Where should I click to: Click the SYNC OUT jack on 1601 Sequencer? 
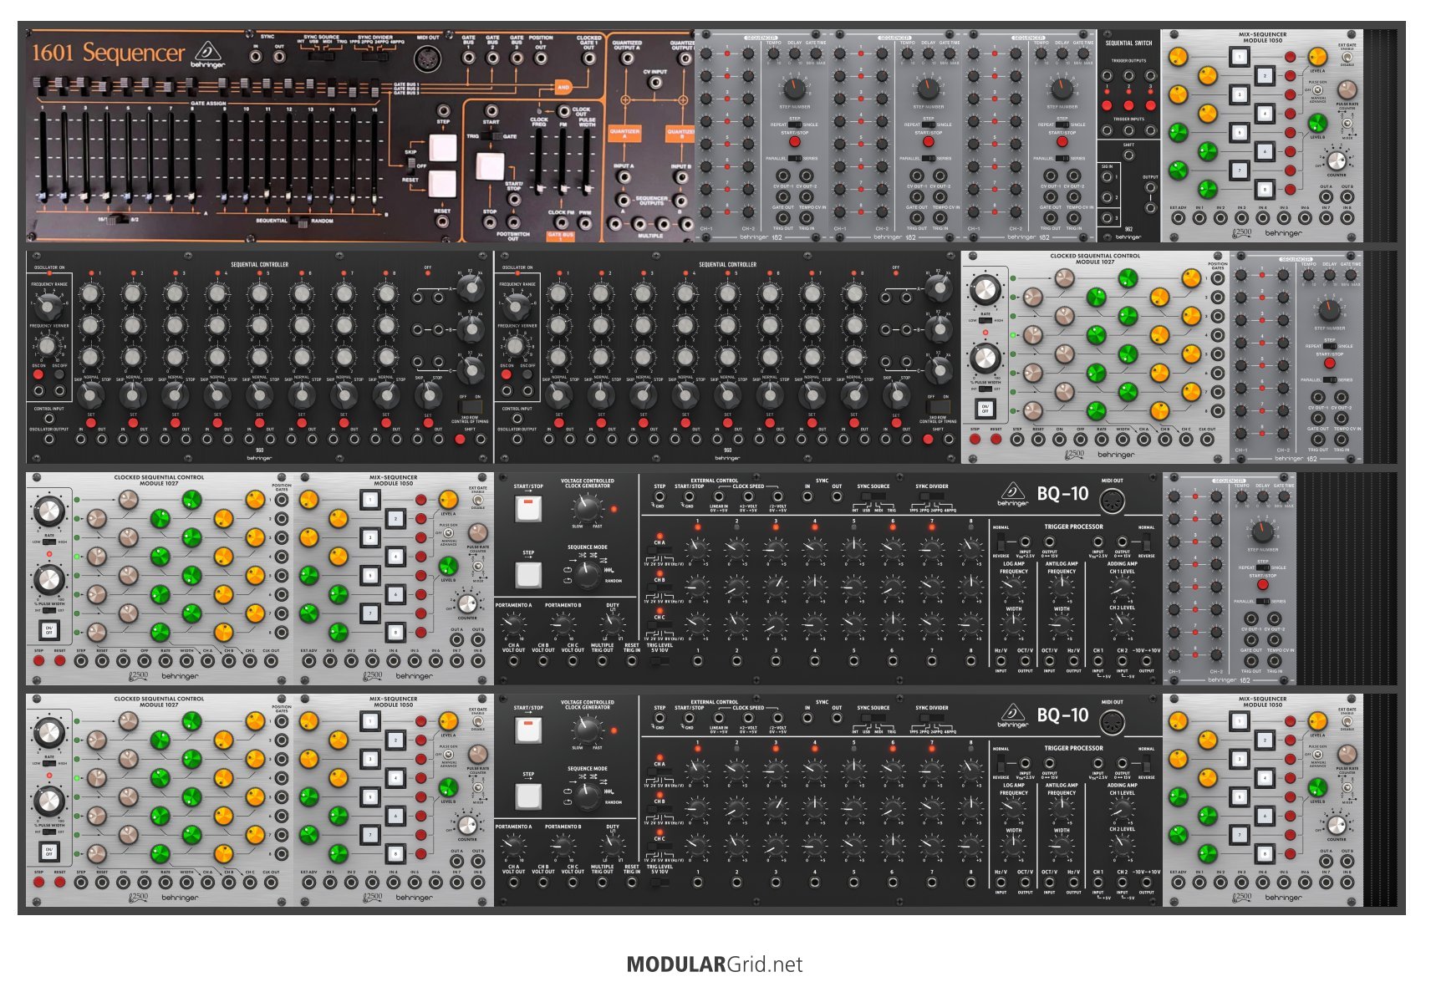tap(279, 56)
